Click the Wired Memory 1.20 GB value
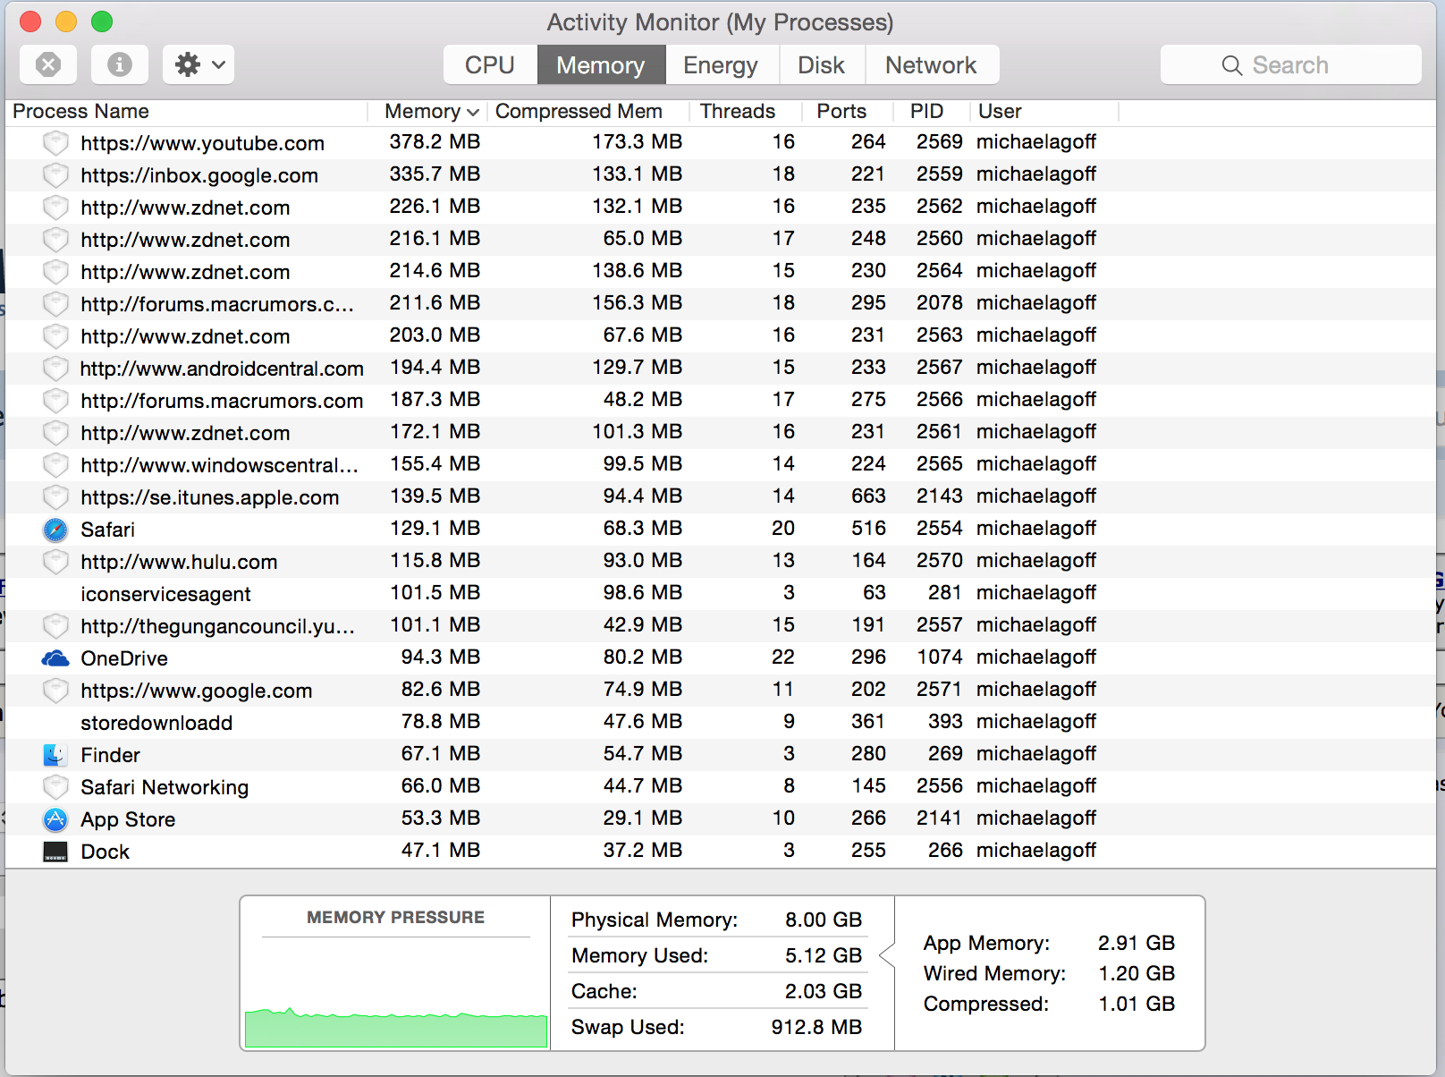Screen dimensions: 1445x1077 (1137, 973)
